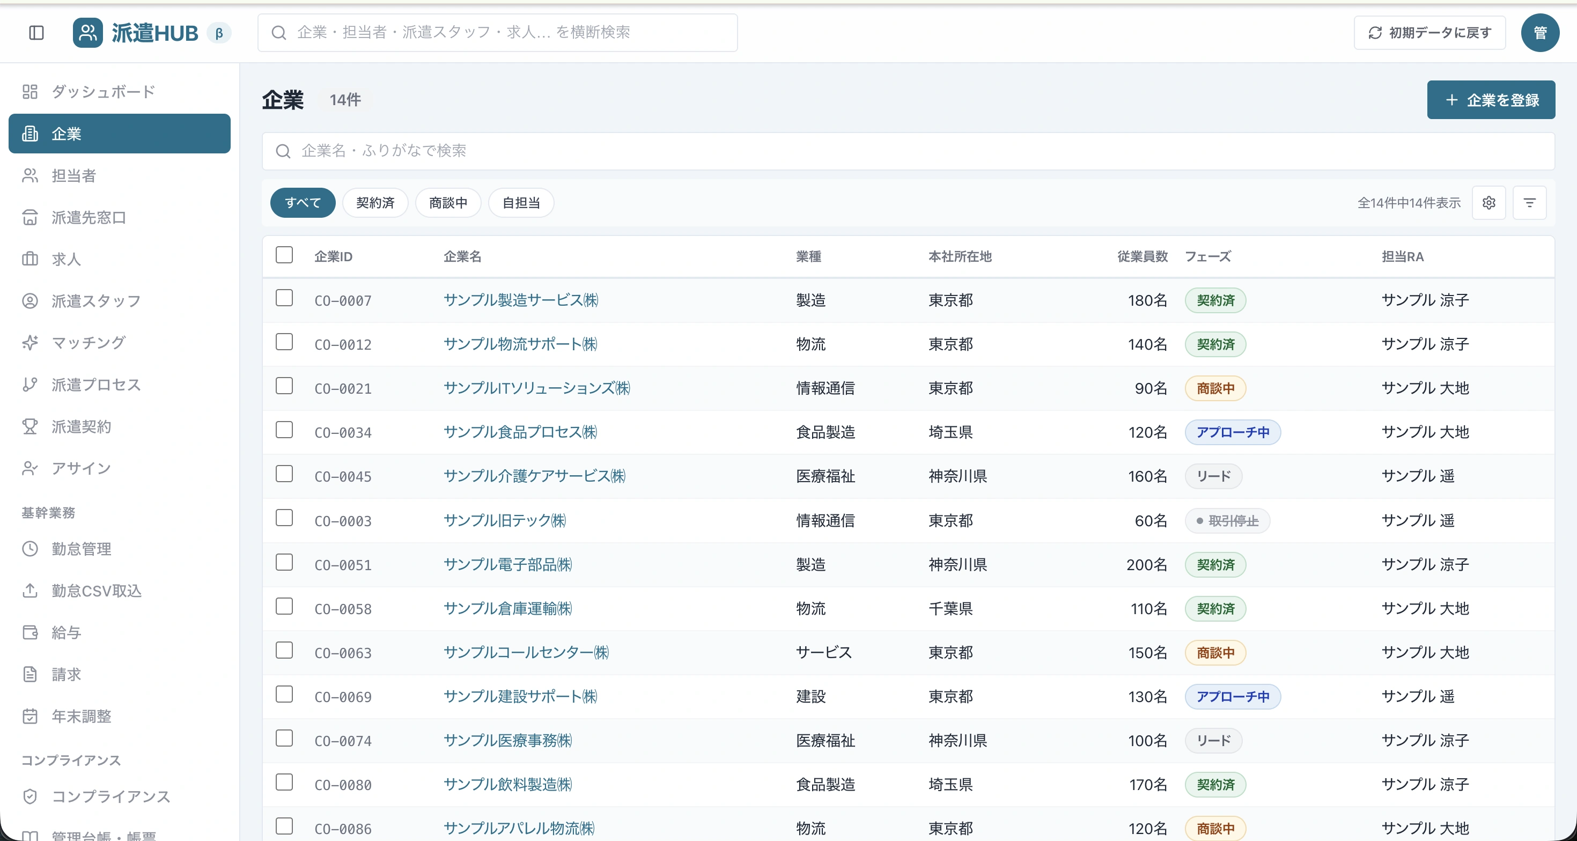Go to 求人 in the sidebar

click(120, 259)
